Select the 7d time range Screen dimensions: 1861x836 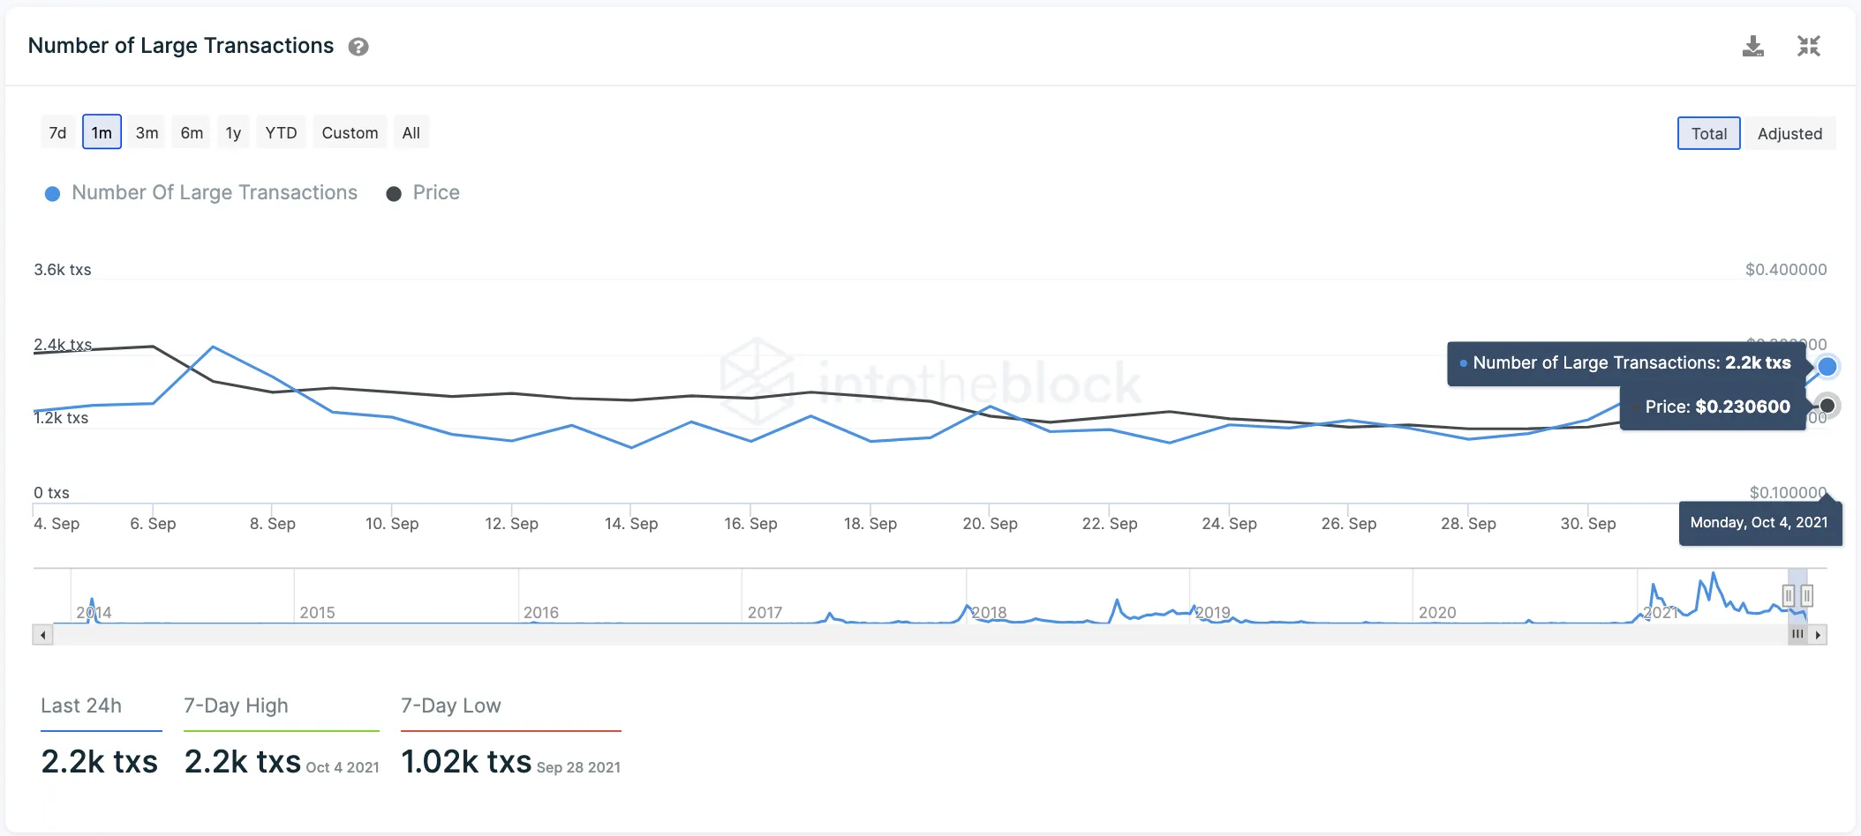[x=57, y=133]
